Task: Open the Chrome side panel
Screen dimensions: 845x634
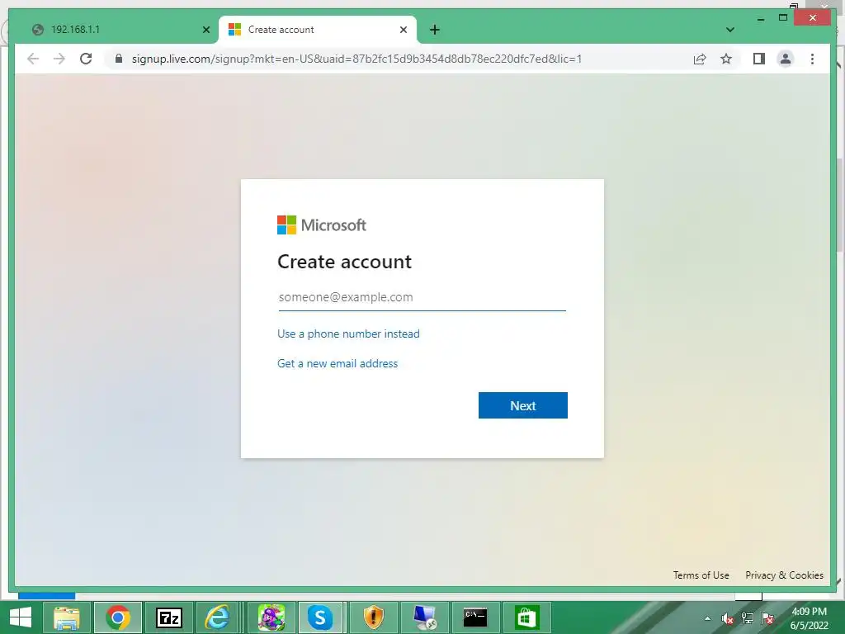Action: (x=759, y=59)
